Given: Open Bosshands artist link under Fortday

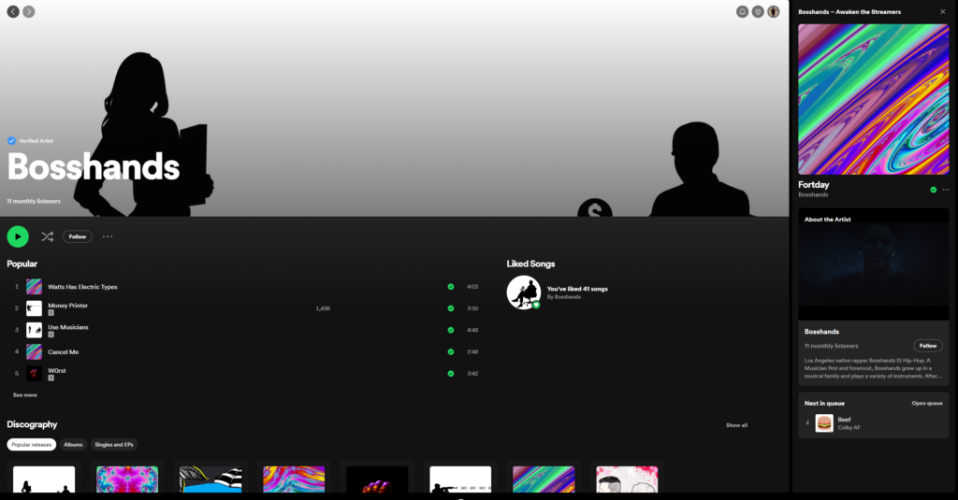Looking at the screenshot, I should 813,194.
